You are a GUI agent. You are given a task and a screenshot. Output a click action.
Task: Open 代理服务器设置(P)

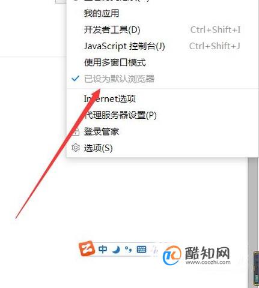click(x=162, y=115)
